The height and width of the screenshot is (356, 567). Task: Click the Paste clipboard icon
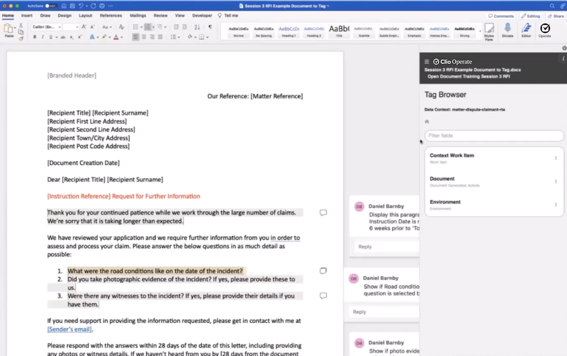pos(9,29)
